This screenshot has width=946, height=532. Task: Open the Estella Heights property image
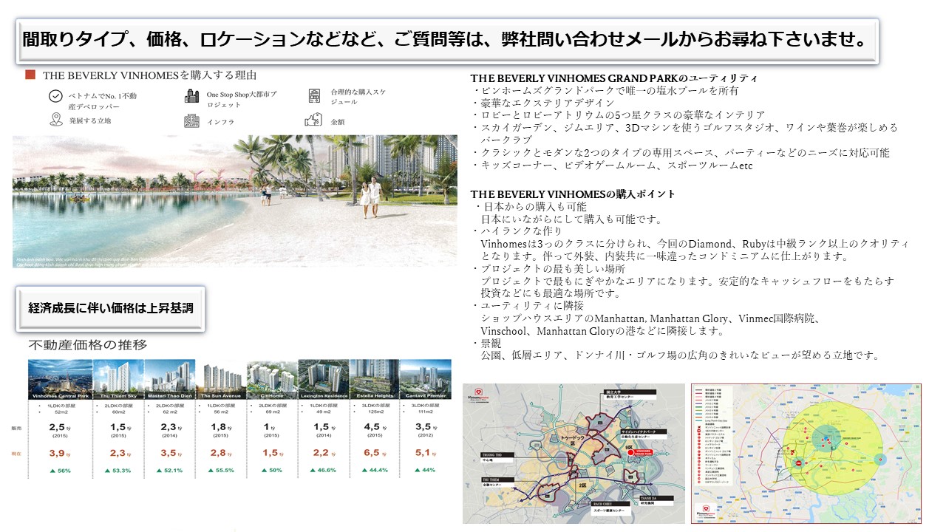[x=374, y=379]
